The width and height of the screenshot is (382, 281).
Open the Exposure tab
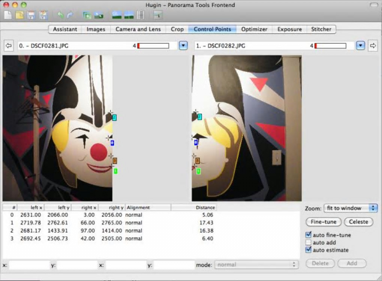[x=289, y=29]
